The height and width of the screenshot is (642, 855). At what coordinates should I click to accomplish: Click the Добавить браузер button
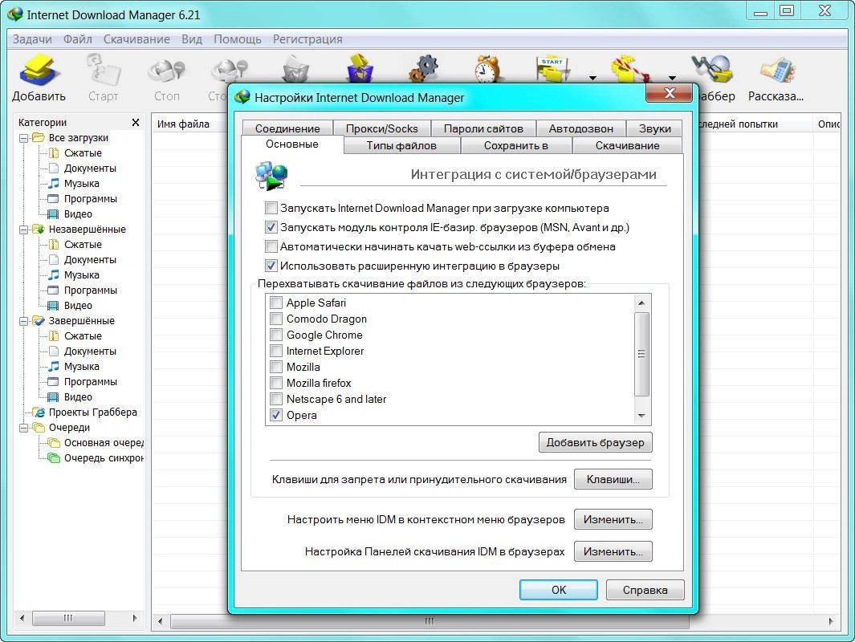click(x=595, y=442)
